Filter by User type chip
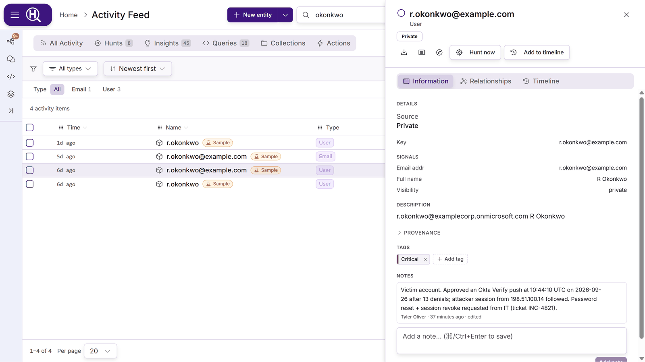 112,89
